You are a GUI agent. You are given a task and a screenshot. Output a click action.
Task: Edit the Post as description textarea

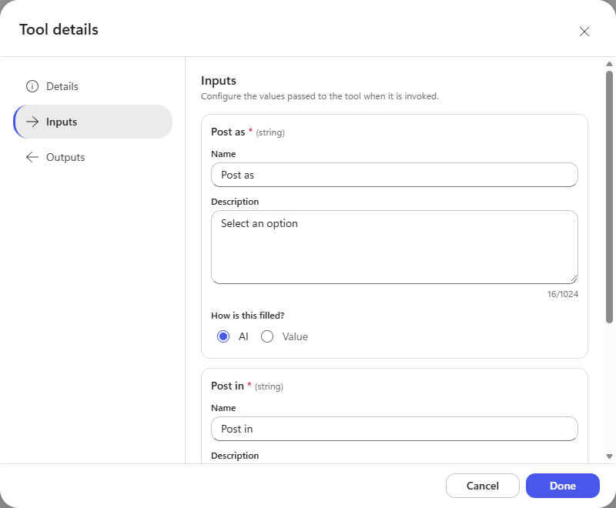click(x=394, y=247)
